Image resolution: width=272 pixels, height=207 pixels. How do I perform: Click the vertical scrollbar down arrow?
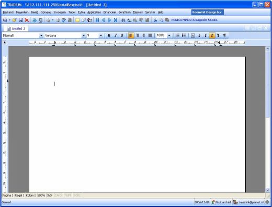pyautogui.click(x=268, y=190)
